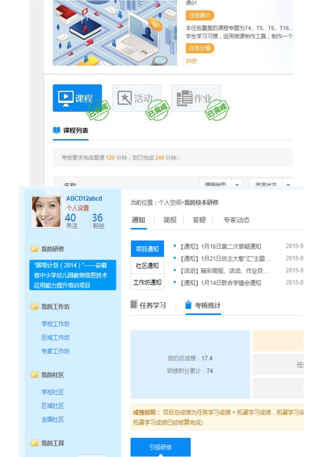This screenshot has height=457, width=323.
Task: Open the ABCD12abcd username link
Action: [84, 199]
